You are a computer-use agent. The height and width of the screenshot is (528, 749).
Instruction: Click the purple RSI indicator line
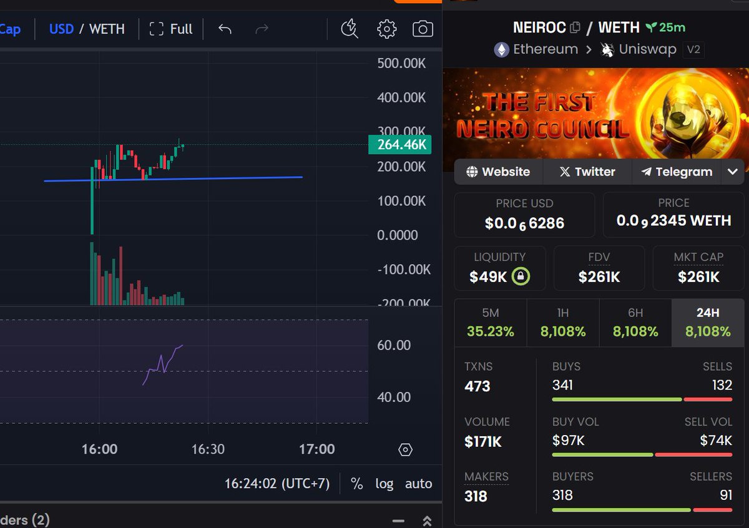[163, 364]
